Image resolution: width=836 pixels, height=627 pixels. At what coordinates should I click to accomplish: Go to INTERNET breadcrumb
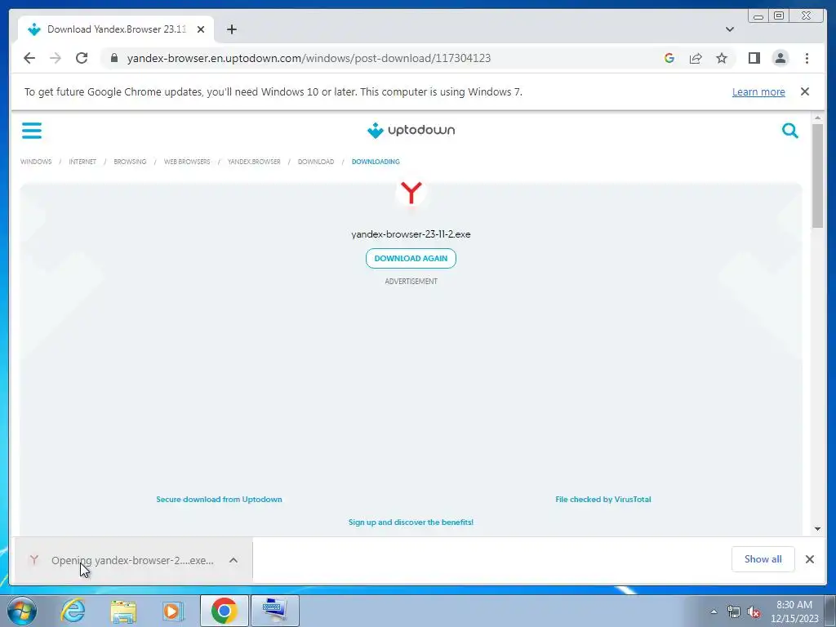pyautogui.click(x=82, y=162)
